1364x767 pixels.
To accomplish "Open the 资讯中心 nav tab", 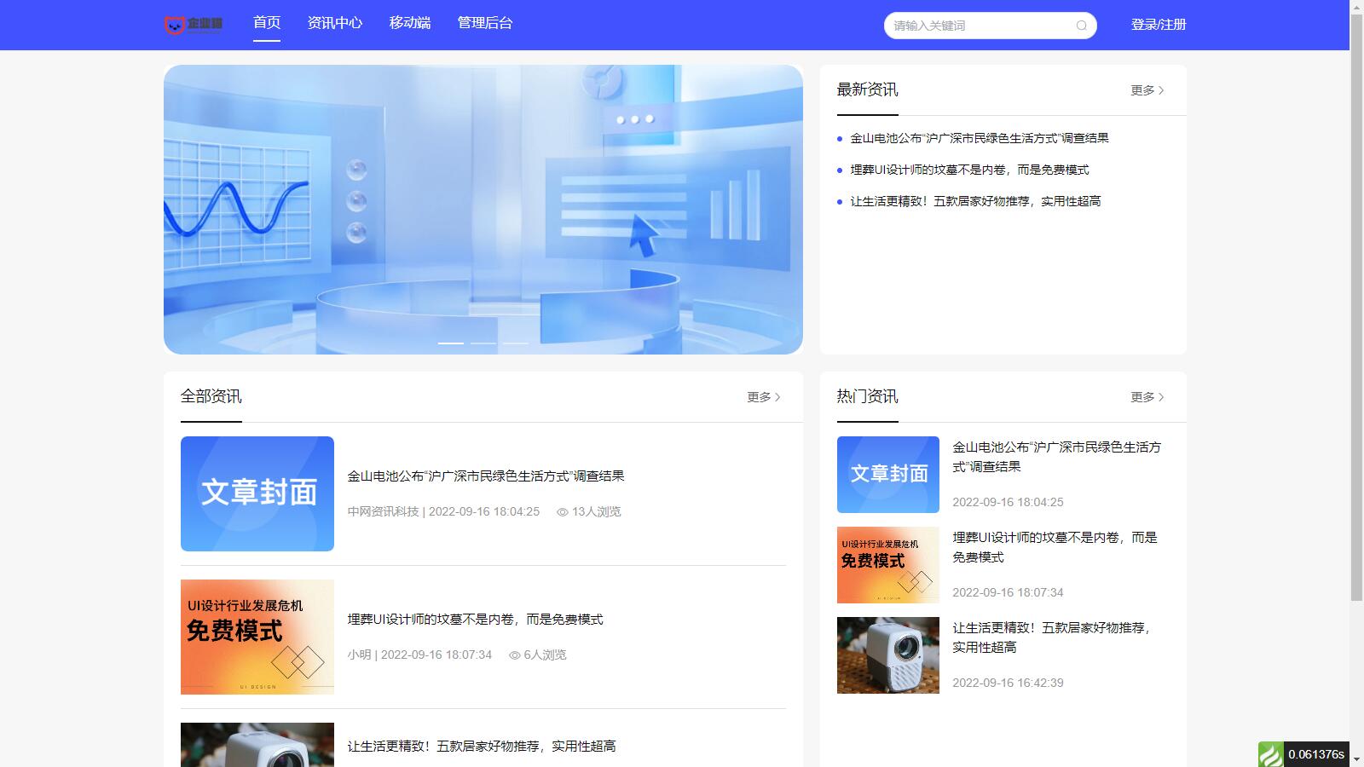I will (334, 23).
